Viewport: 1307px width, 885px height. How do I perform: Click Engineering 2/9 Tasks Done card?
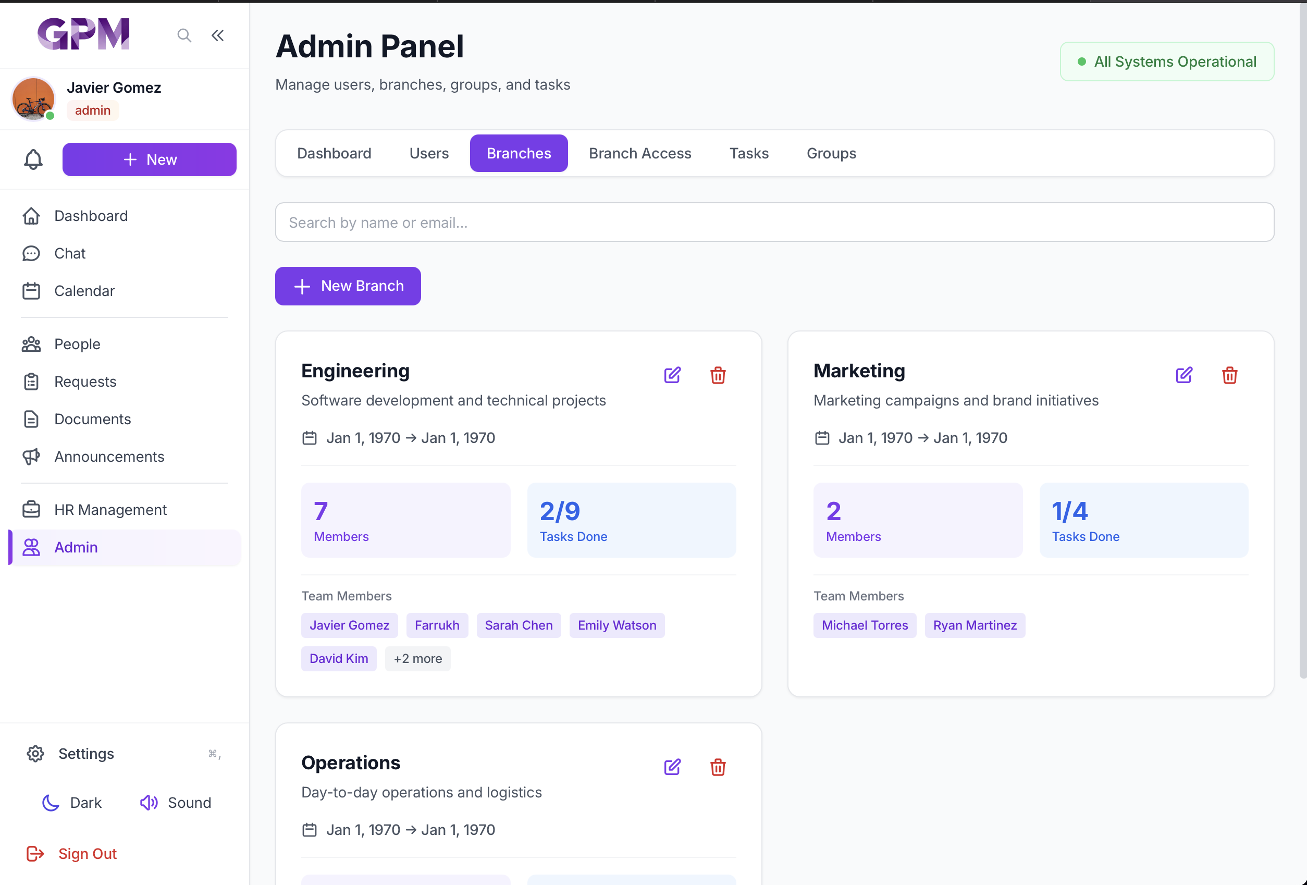click(x=632, y=520)
